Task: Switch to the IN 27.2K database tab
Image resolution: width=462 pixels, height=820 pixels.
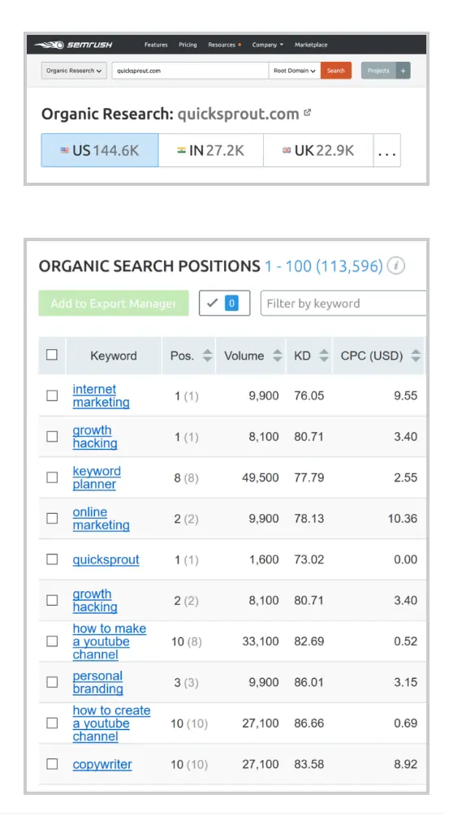Action: (x=211, y=151)
